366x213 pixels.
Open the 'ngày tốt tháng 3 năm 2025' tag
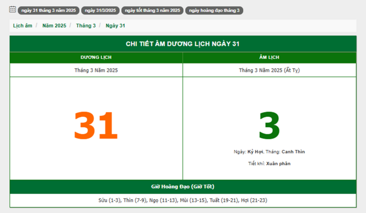click(x=152, y=10)
